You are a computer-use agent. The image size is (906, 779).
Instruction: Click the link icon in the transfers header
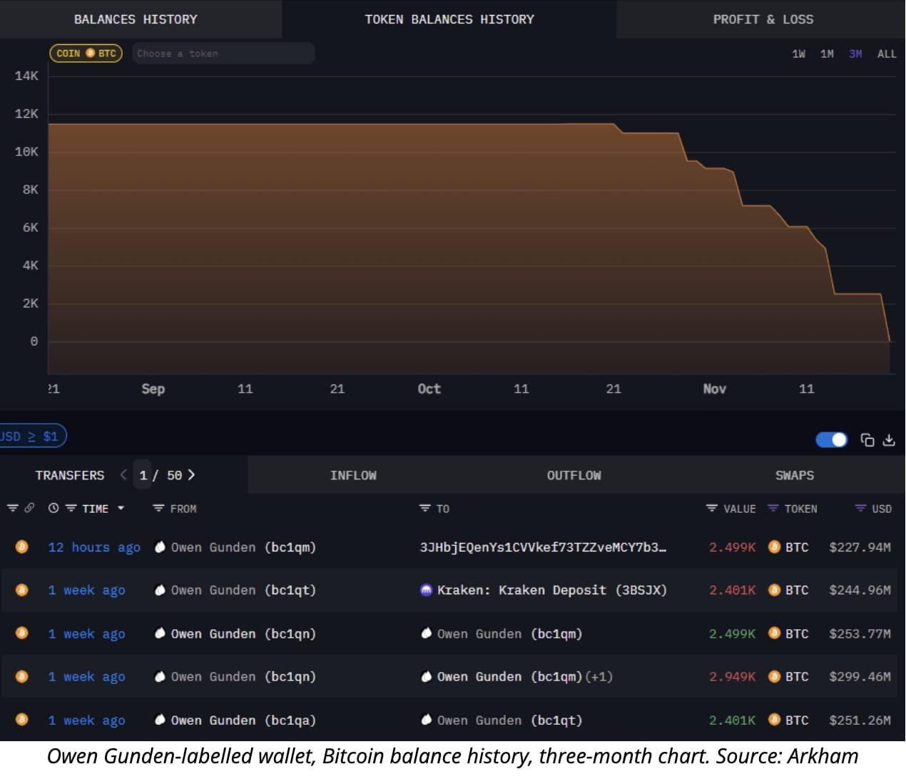click(29, 508)
